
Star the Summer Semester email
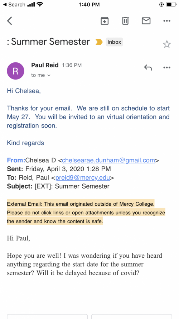point(167,44)
